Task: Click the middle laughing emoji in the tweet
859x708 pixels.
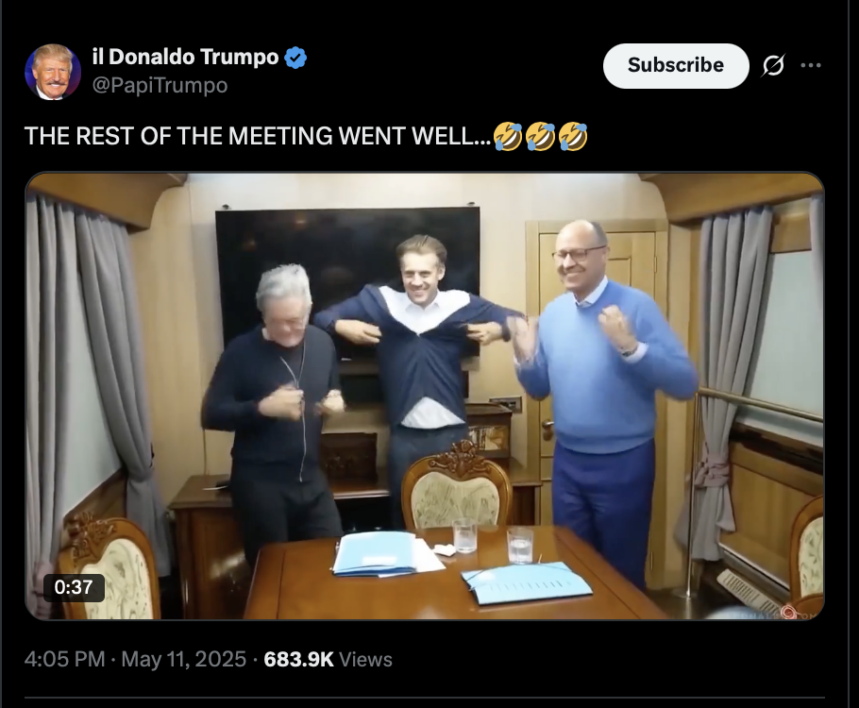Action: 540,137
